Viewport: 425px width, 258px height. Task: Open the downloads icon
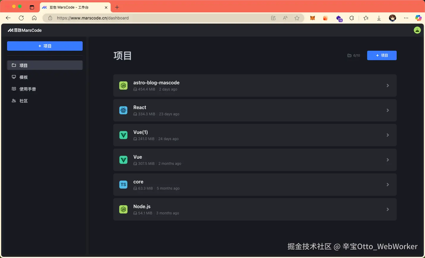click(x=379, y=18)
